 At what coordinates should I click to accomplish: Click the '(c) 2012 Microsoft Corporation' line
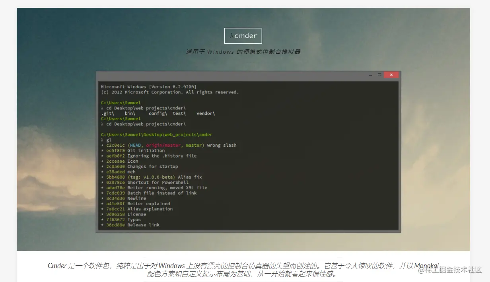pos(170,92)
